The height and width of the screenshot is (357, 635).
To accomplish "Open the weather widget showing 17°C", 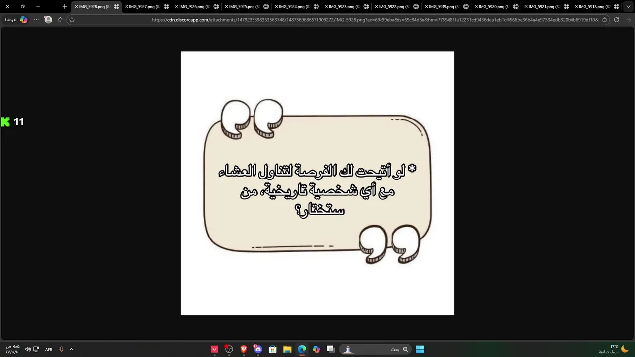I will 614,349.
